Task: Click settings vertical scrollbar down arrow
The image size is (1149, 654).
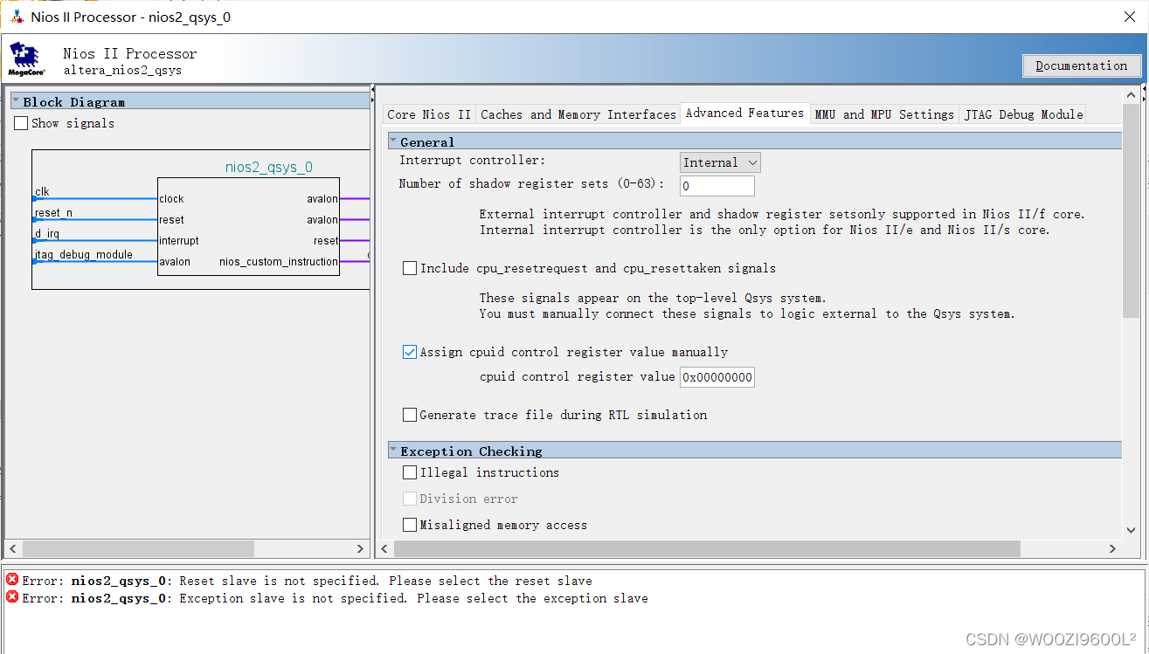Action: click(1132, 531)
